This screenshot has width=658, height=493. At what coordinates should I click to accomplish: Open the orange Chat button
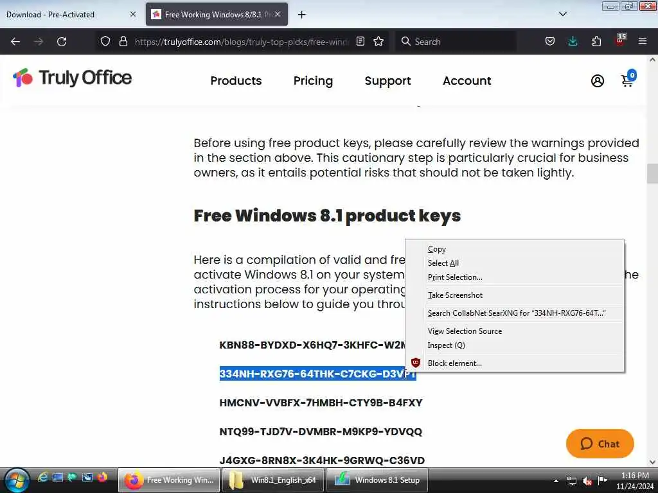pyautogui.click(x=600, y=444)
